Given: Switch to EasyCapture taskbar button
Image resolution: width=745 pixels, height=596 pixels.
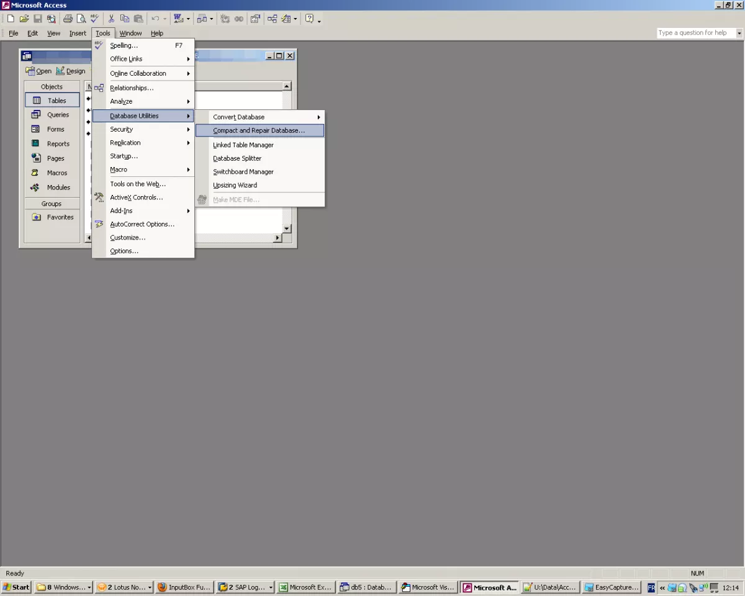Looking at the screenshot, I should click(612, 587).
